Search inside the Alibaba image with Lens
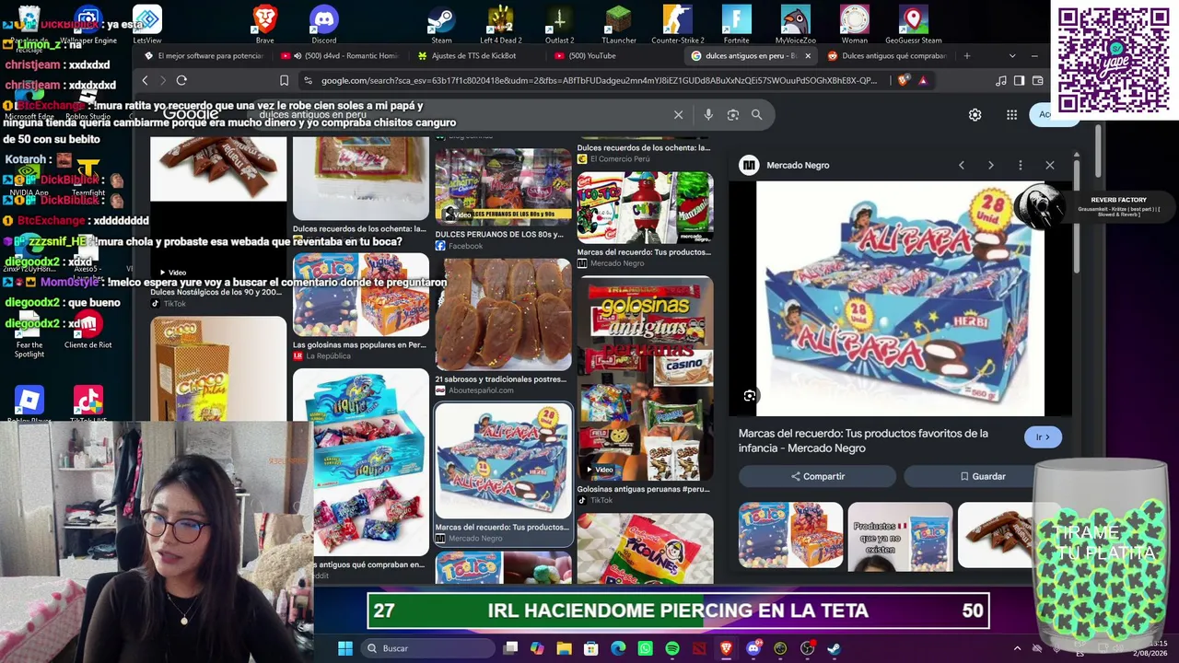The image size is (1179, 663). pyautogui.click(x=750, y=396)
